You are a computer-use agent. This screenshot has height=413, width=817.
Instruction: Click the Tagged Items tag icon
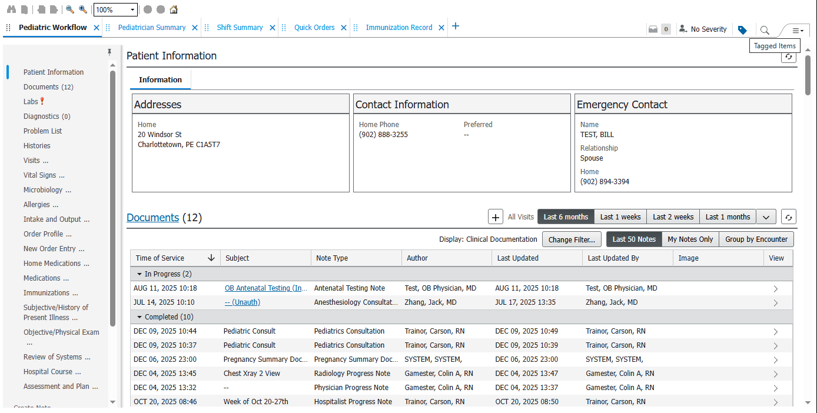[742, 29]
